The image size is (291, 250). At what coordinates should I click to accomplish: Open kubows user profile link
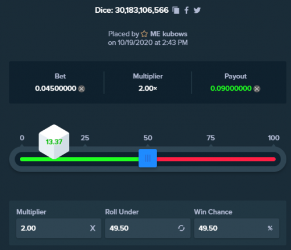tap(175, 34)
